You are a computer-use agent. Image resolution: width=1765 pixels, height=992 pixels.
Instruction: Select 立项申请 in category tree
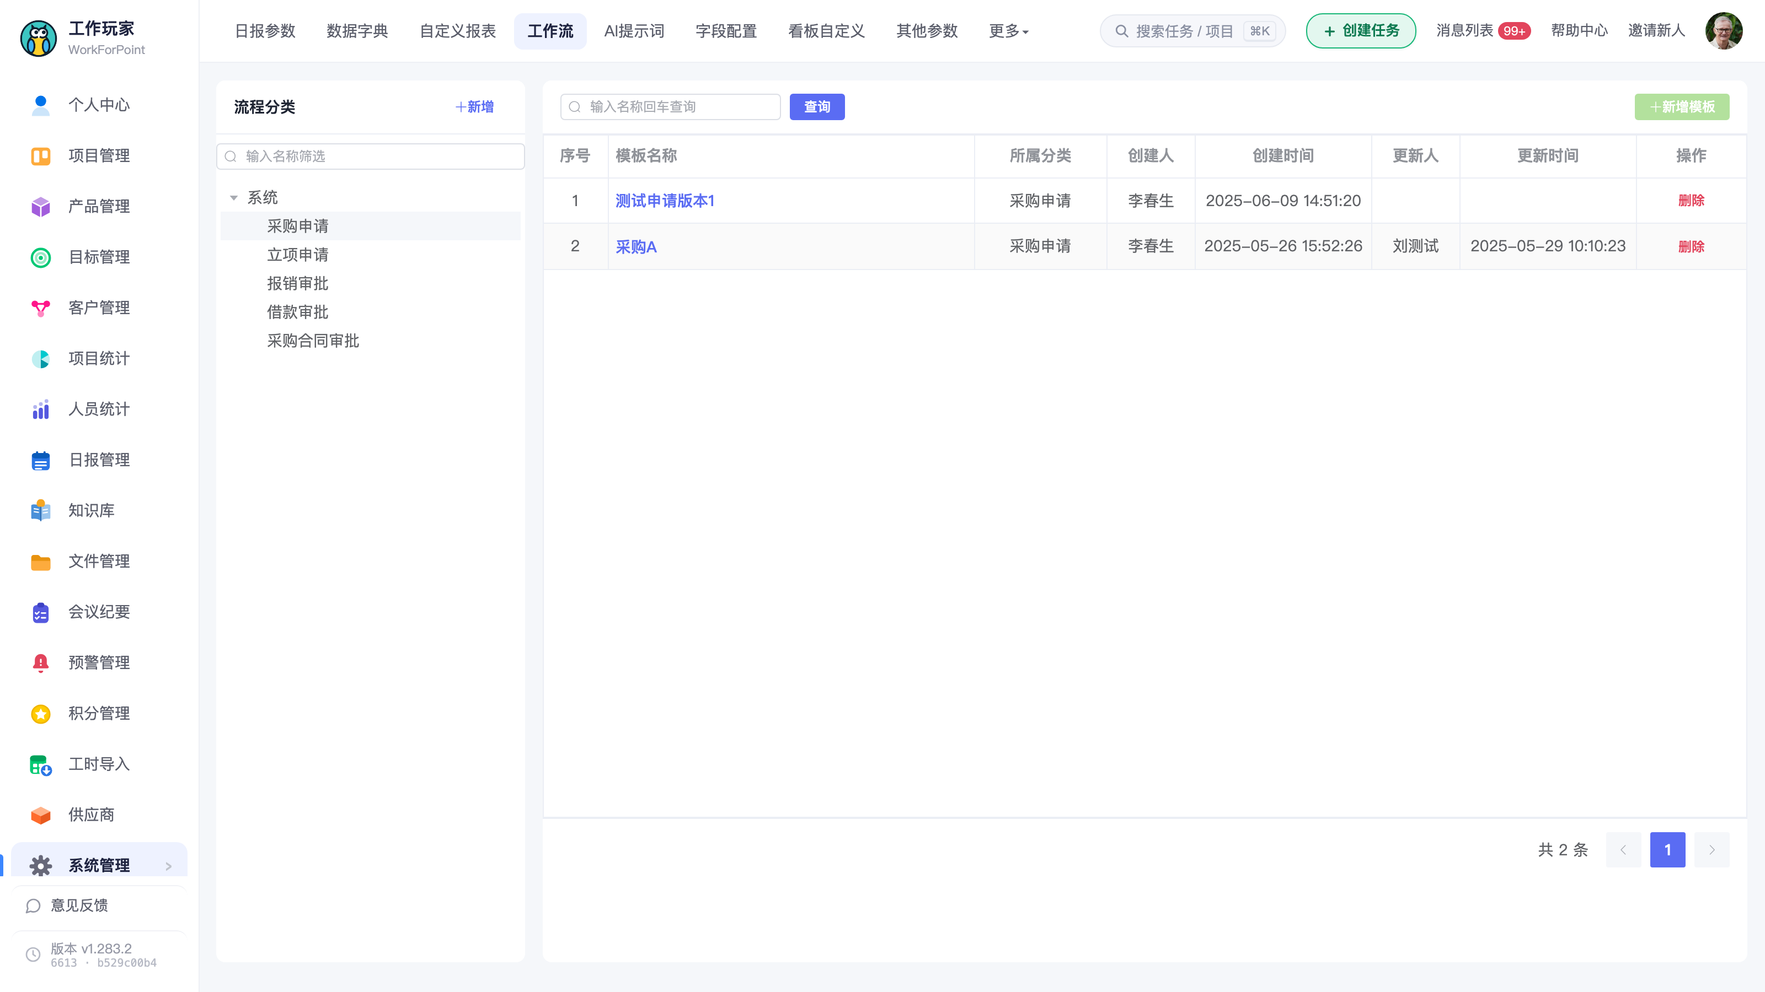(297, 255)
